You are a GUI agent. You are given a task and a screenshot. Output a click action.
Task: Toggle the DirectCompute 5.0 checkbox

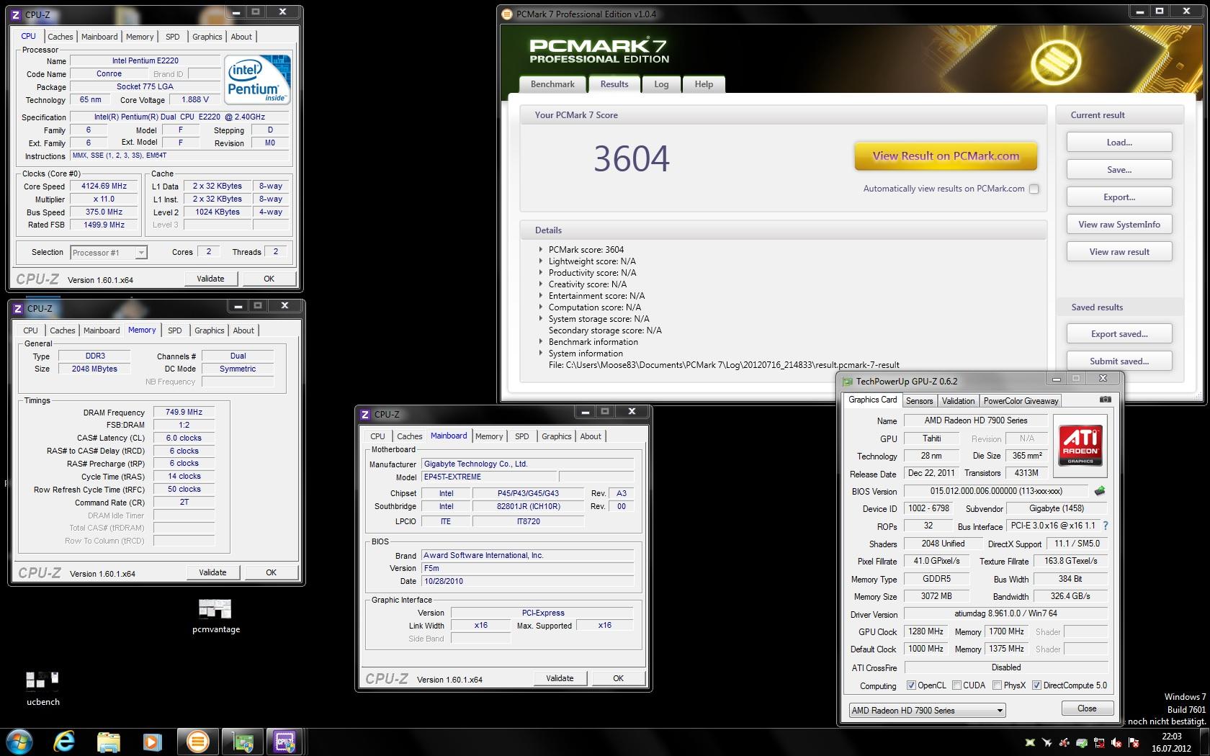point(1036,685)
